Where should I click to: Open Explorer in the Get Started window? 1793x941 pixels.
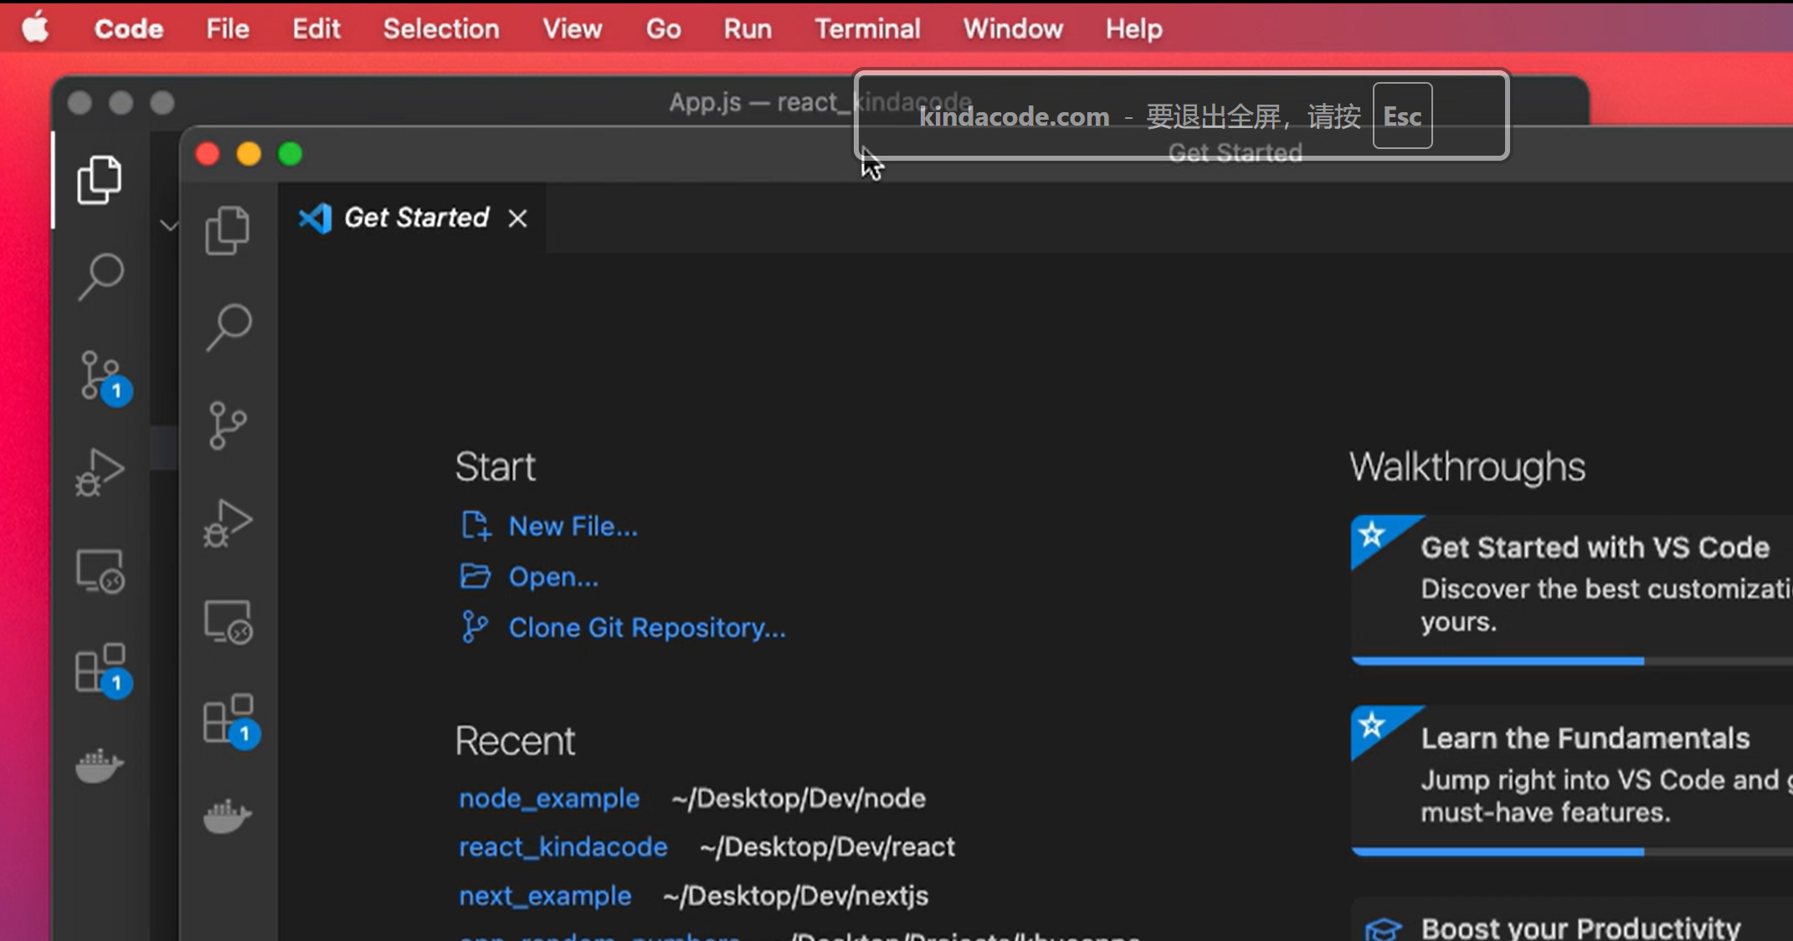point(228,230)
